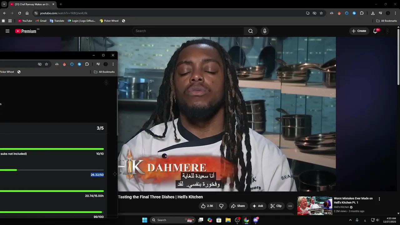
Task: Open Shazam extension in small Chrome window
Action: [x=79, y=64]
